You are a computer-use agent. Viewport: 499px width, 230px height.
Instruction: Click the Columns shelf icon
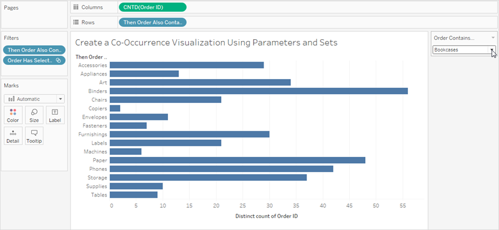pos(76,7)
